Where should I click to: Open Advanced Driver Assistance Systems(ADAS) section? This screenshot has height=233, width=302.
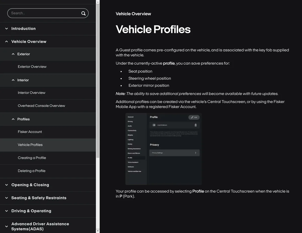tap(40, 226)
